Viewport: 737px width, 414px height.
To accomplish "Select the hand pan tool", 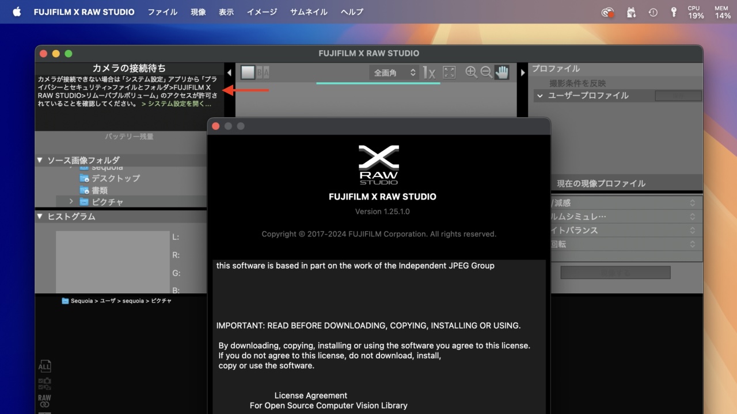I will click(x=502, y=72).
